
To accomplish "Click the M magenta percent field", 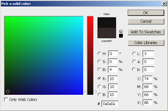I will 147,87.
